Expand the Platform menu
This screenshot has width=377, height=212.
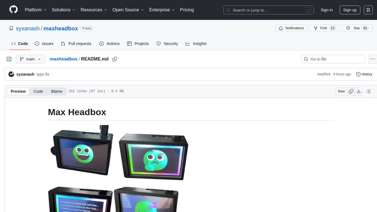point(36,10)
